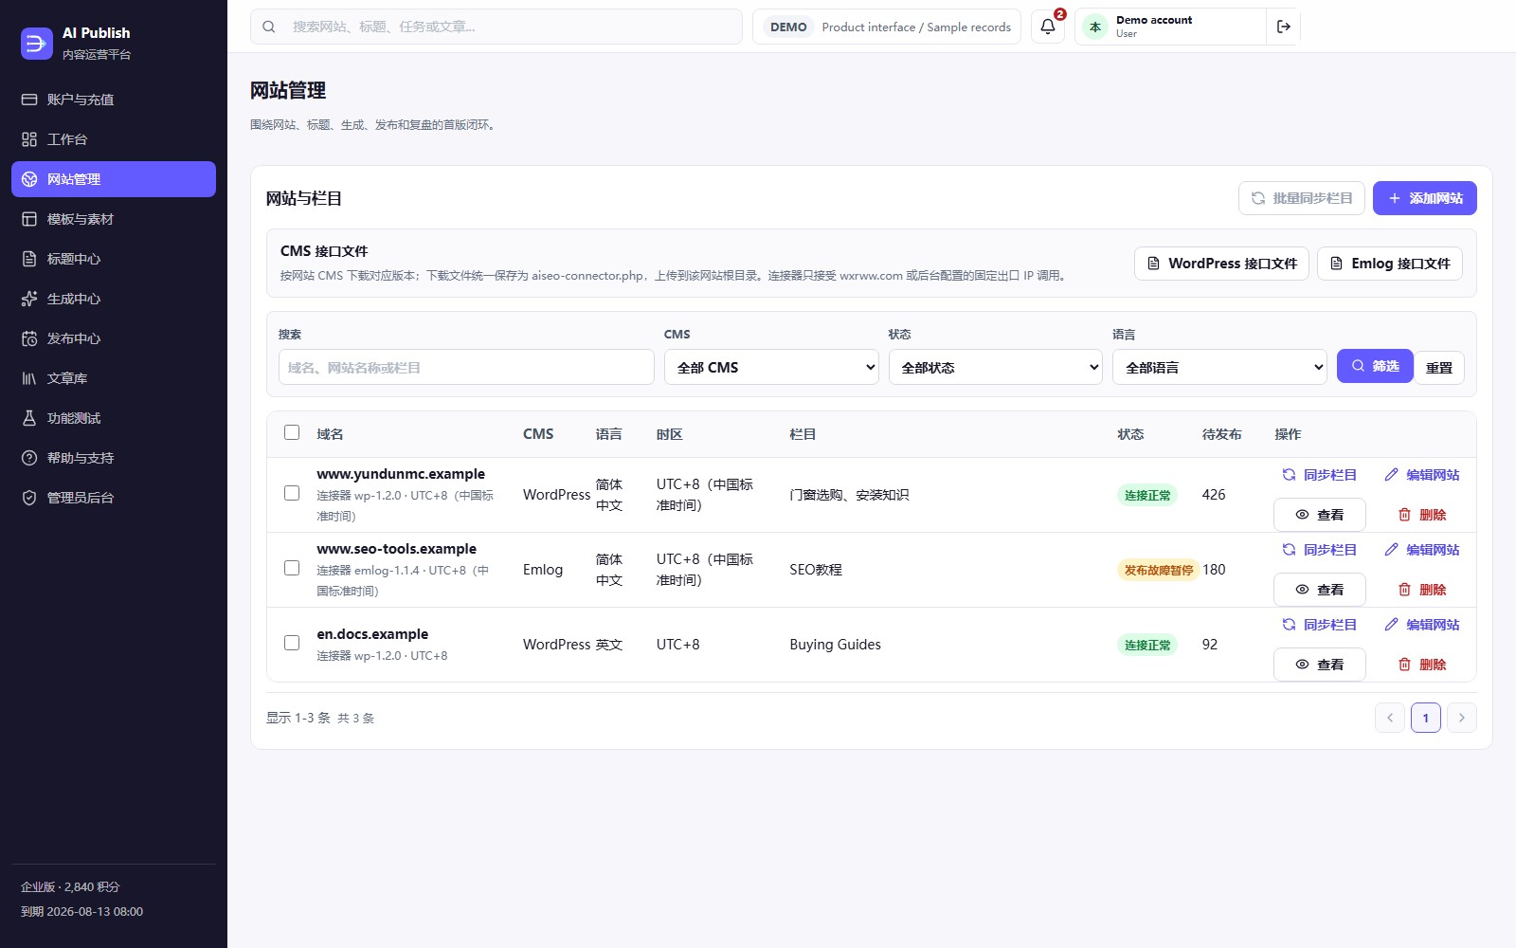Click domain en.docs.example
This screenshot has height=948, width=1516.
372,634
